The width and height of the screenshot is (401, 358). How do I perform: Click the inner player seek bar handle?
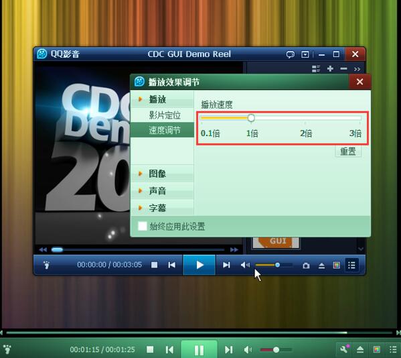coord(57,249)
